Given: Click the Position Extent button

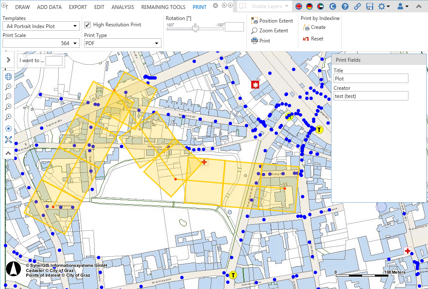Looking at the screenshot, I should click(x=272, y=21).
